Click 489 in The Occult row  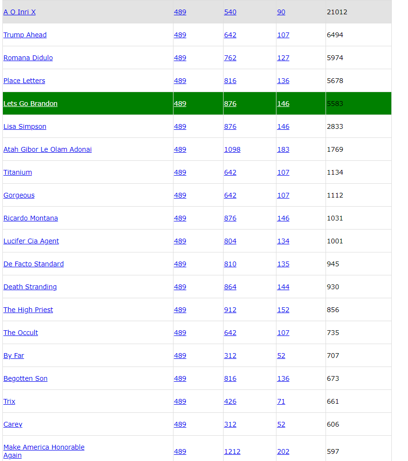pyautogui.click(x=180, y=333)
